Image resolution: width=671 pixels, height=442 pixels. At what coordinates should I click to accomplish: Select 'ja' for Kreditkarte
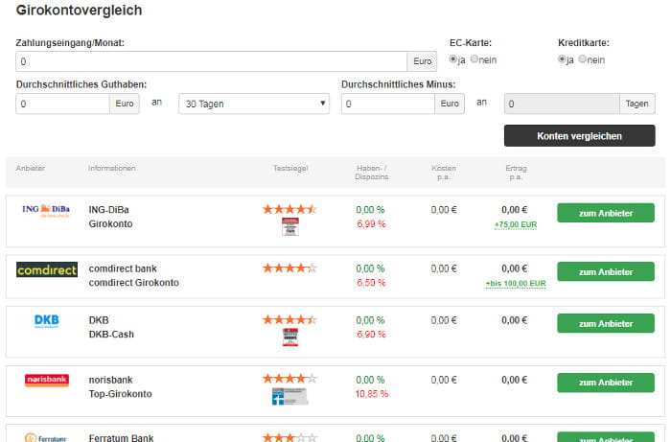[562, 59]
